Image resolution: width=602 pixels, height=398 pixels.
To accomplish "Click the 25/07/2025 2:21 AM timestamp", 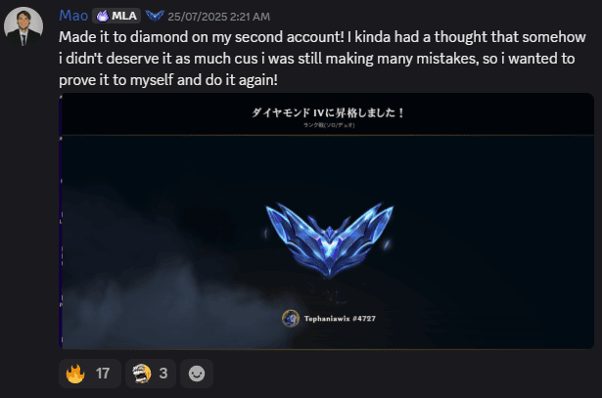I will [219, 17].
